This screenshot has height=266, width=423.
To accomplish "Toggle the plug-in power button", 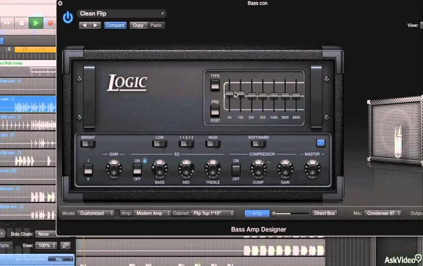I will (68, 17).
